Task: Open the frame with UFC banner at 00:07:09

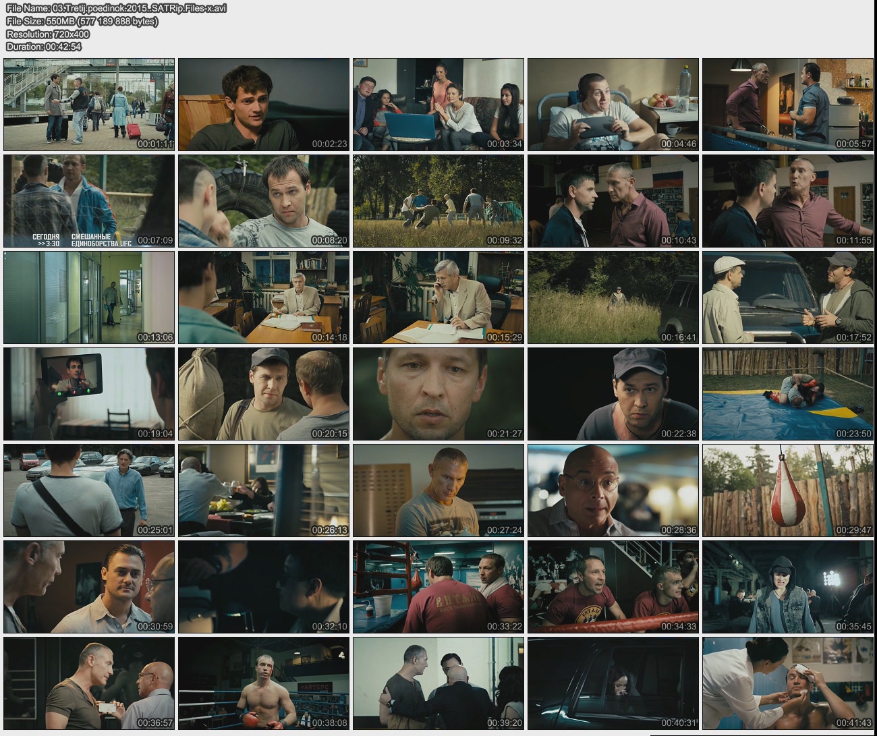Action: (89, 201)
